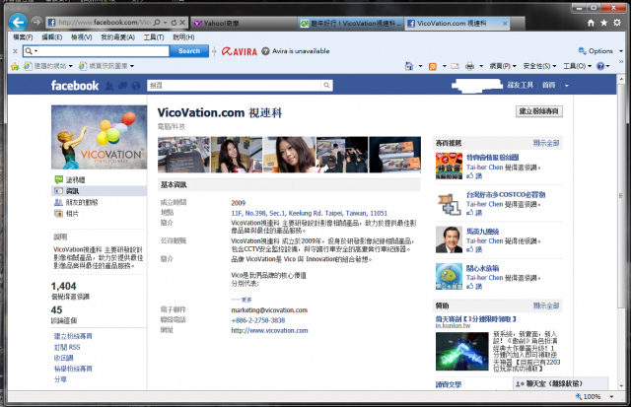The height and width of the screenshot is (407, 632).
Task: Open the zoom level 100% dropdown arrow
Action: 611,396
